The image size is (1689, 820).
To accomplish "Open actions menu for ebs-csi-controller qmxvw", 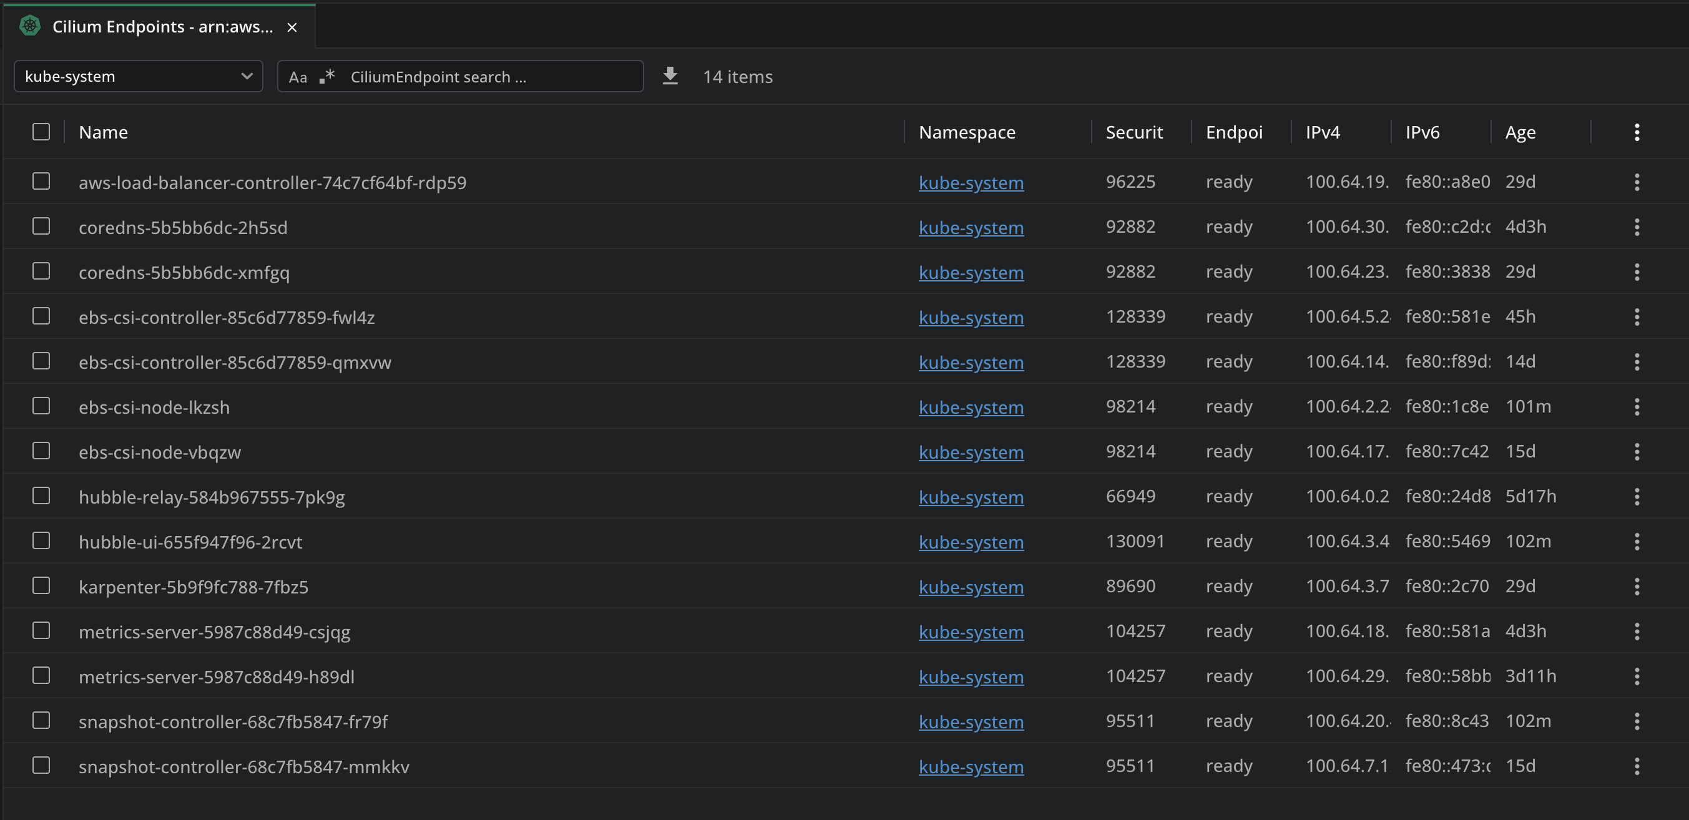I will pyautogui.click(x=1637, y=362).
